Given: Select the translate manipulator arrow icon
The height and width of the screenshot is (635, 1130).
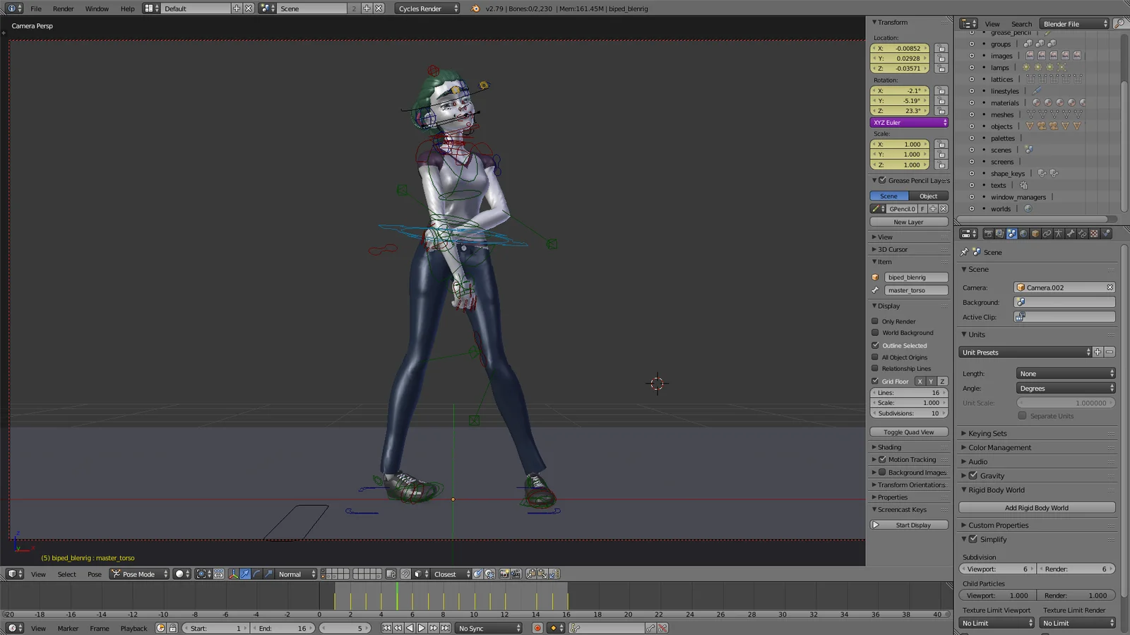Looking at the screenshot, I should (x=245, y=574).
